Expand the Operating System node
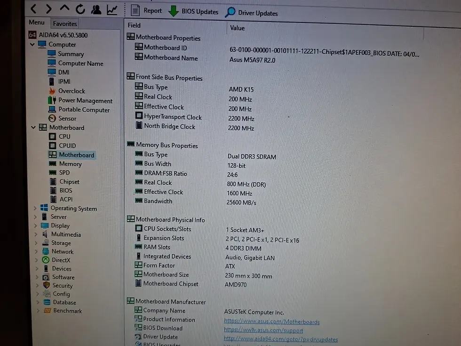The height and width of the screenshot is (346, 461). (x=35, y=208)
